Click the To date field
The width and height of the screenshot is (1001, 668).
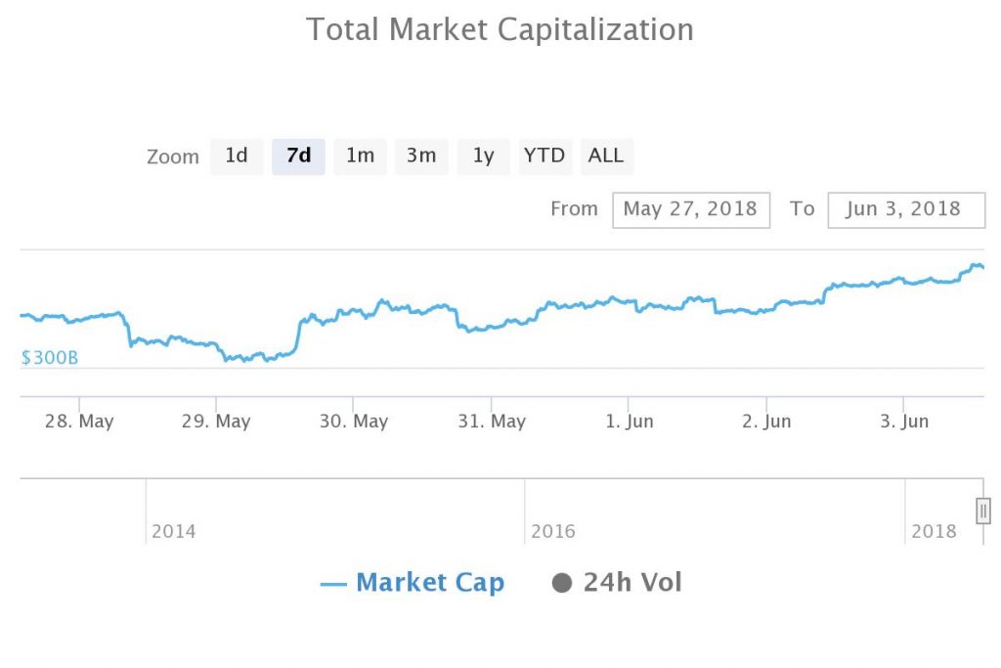click(x=905, y=209)
